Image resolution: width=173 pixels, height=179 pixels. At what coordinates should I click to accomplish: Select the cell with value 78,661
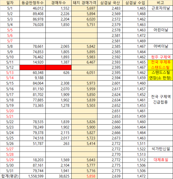coord(33,46)
